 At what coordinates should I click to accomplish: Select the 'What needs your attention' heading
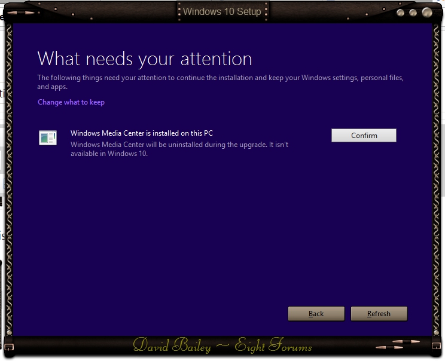145,59
